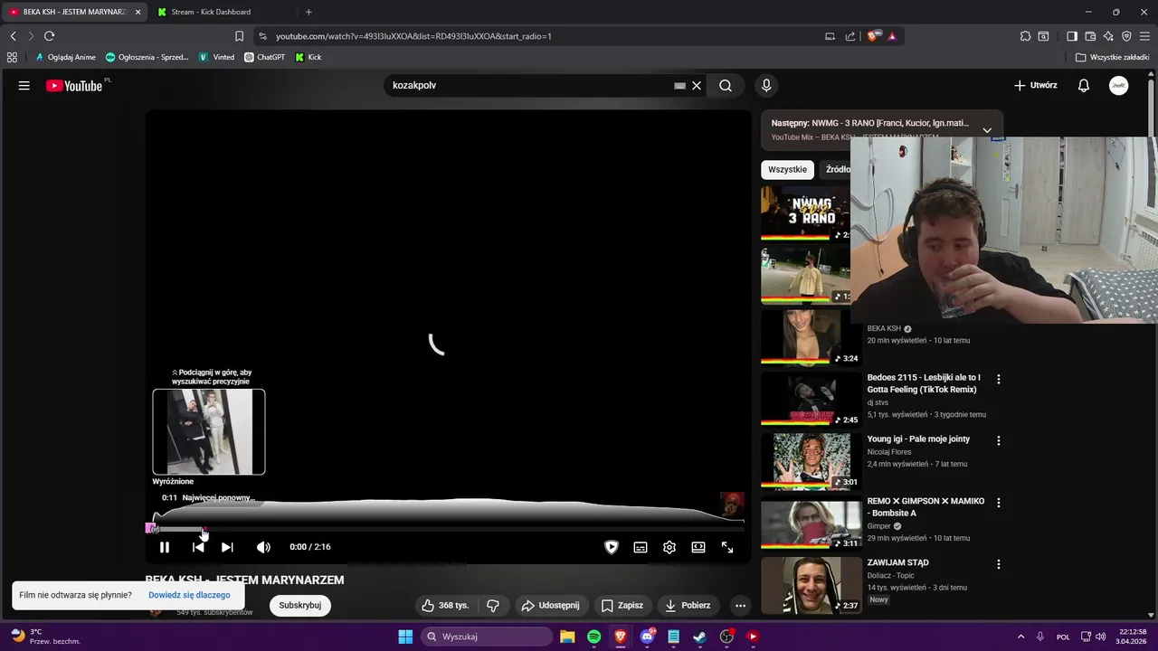Open Brave Leo AI sparkle icon

(x=1108, y=36)
